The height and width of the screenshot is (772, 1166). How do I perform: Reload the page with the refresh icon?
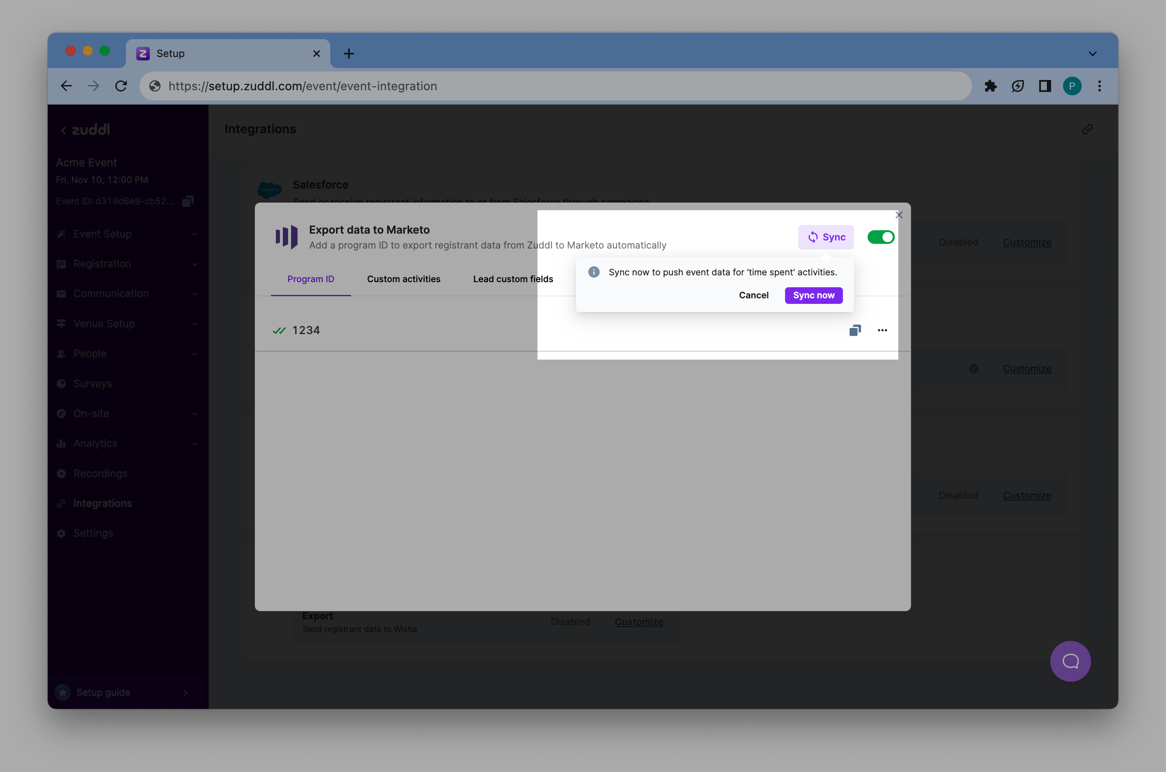[121, 86]
